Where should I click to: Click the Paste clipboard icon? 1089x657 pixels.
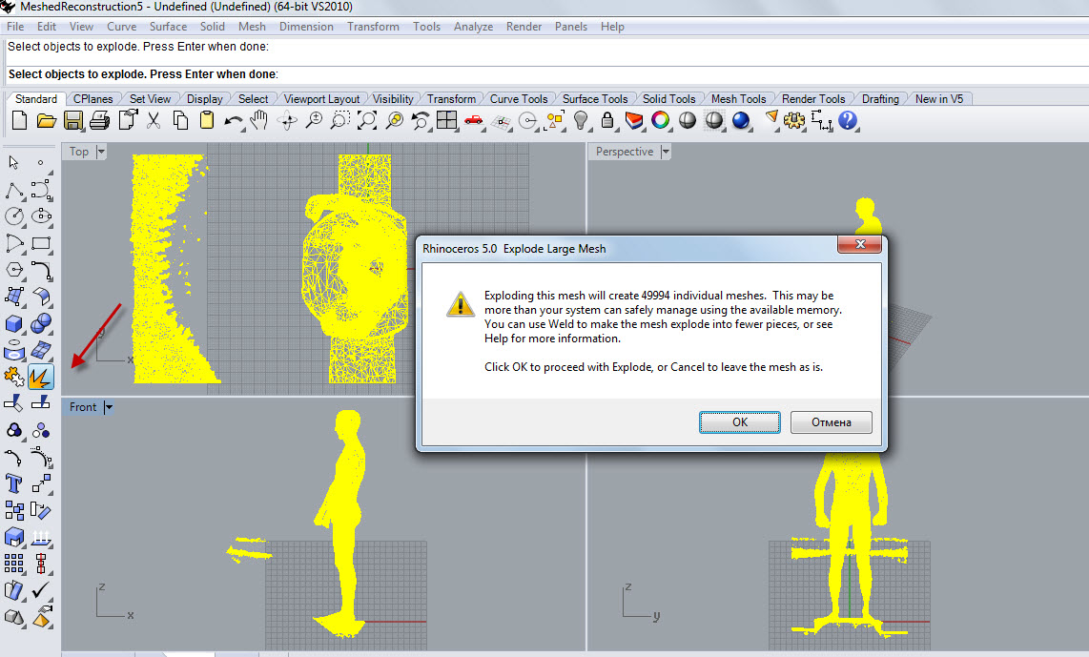coord(207,121)
